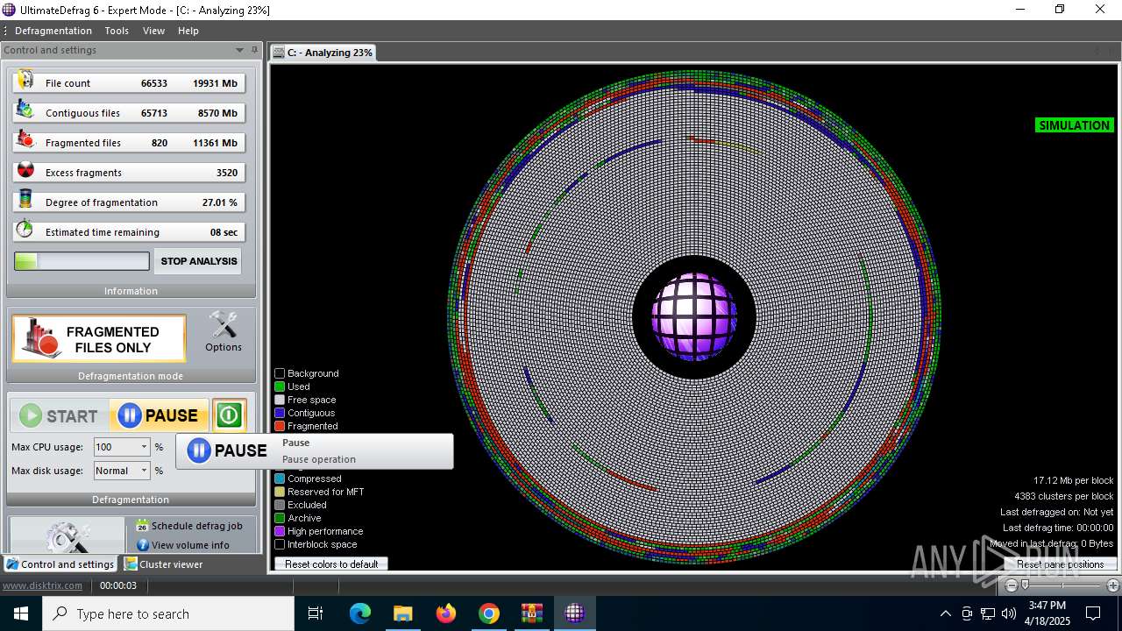Click the zoom out minus icon

pos(1012,585)
